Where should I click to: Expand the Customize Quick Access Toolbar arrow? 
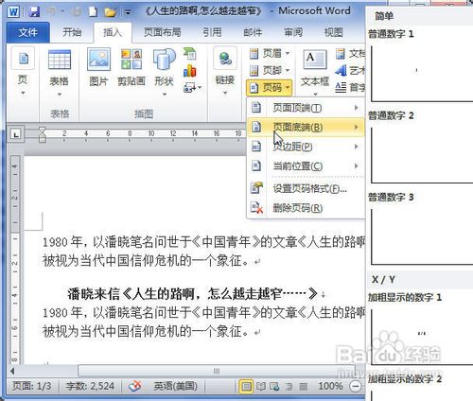click(128, 12)
